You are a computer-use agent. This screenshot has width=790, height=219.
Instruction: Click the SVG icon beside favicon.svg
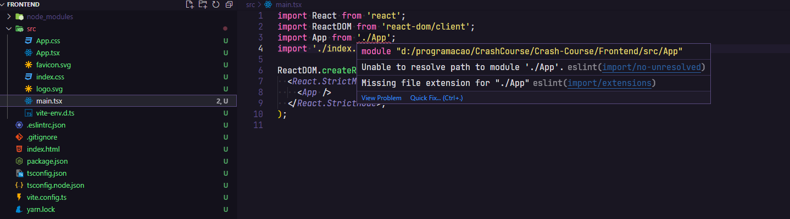pos(29,65)
